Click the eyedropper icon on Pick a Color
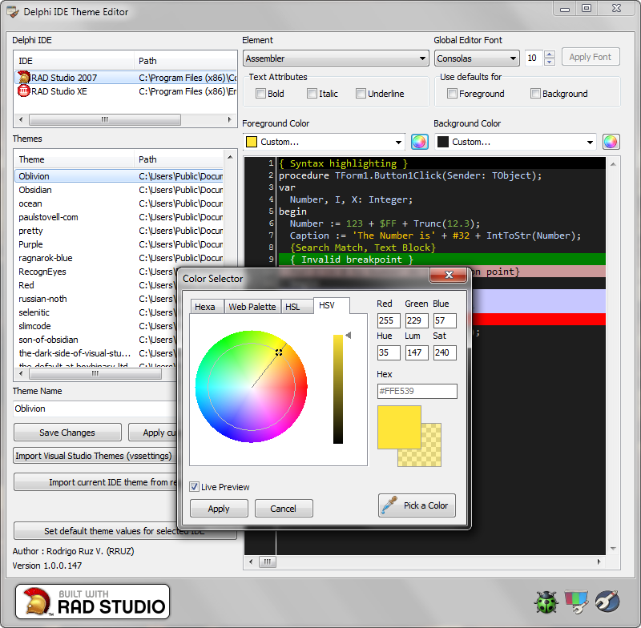Viewport: 641px width, 628px height. coord(389,505)
